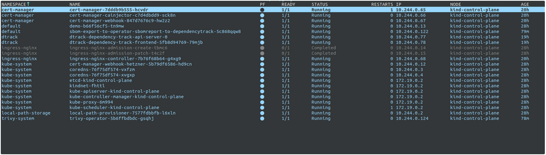Click IP address 10.244.0.122 of sbom-export pod
Viewport: 546px width, 155px height.
pos(412,31)
